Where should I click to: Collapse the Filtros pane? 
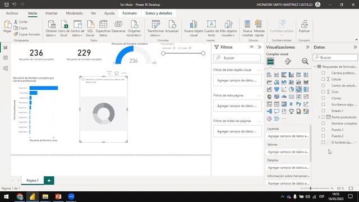click(x=259, y=47)
